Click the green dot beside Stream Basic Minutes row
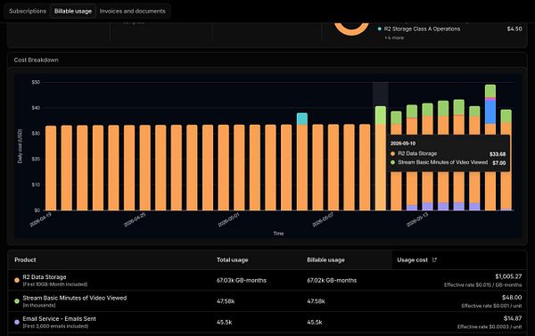The height and width of the screenshot is (336, 535). pos(17,301)
